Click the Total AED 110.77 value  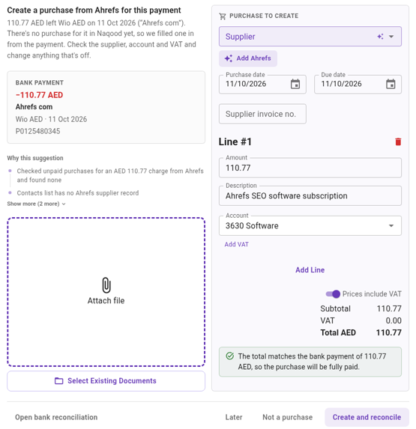click(x=388, y=332)
